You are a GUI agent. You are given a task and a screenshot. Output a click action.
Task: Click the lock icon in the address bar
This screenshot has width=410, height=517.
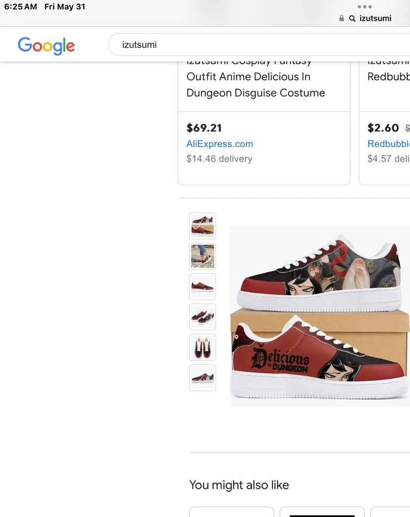pyautogui.click(x=342, y=18)
